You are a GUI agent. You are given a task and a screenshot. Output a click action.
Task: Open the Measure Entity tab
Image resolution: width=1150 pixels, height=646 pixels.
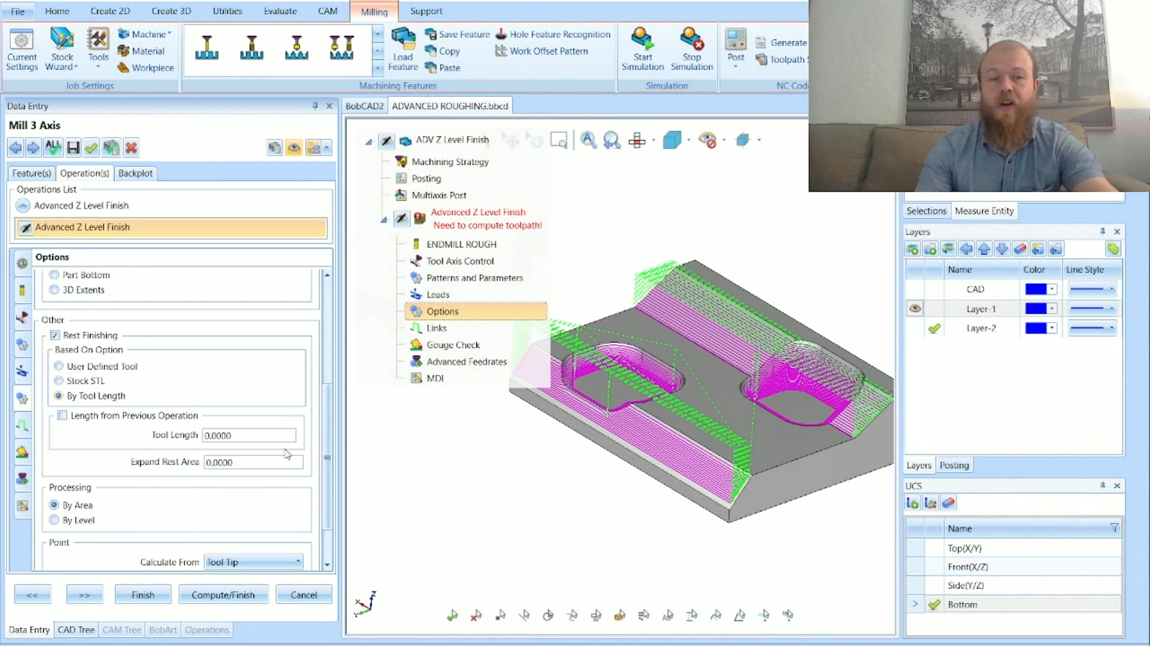click(x=984, y=211)
